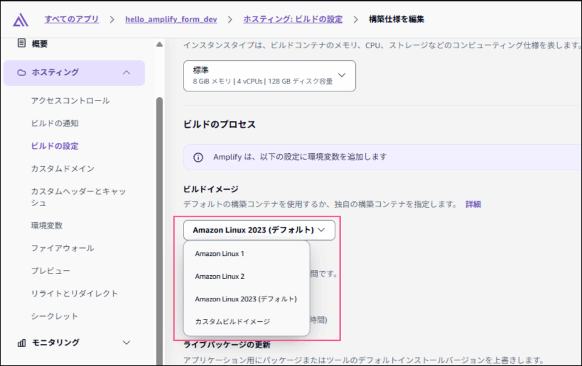Click the ホスティング cloud icon
The height and width of the screenshot is (366, 582).
click(x=22, y=73)
